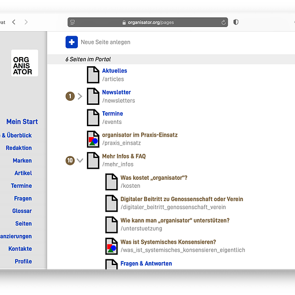
Task: Click the Fragen & Antworten page icon
Action: click(x=112, y=264)
